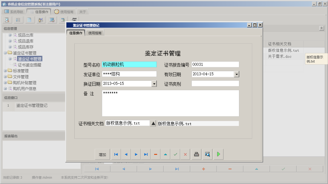Click the 信息管理 panel header
This screenshot has height=184, width=328.
click(34, 29)
